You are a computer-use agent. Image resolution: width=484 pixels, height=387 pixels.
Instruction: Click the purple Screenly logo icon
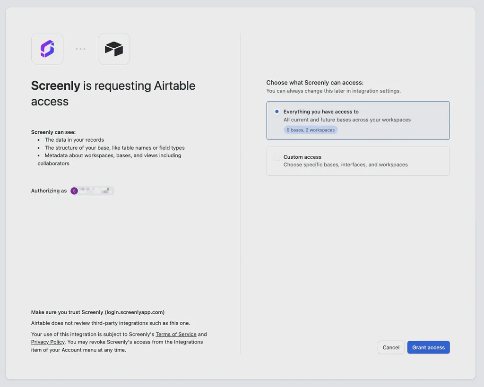pos(47,49)
